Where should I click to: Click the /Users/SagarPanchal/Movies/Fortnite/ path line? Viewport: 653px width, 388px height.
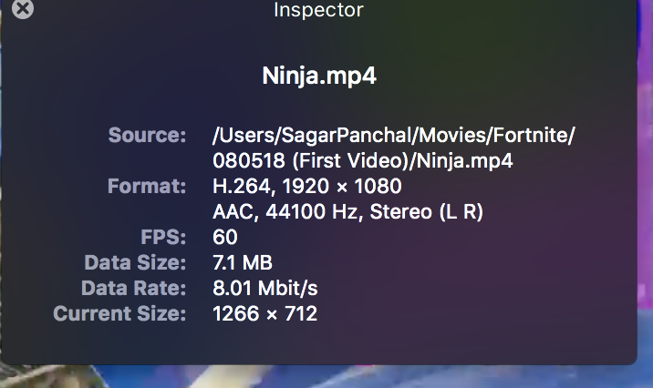(x=394, y=136)
